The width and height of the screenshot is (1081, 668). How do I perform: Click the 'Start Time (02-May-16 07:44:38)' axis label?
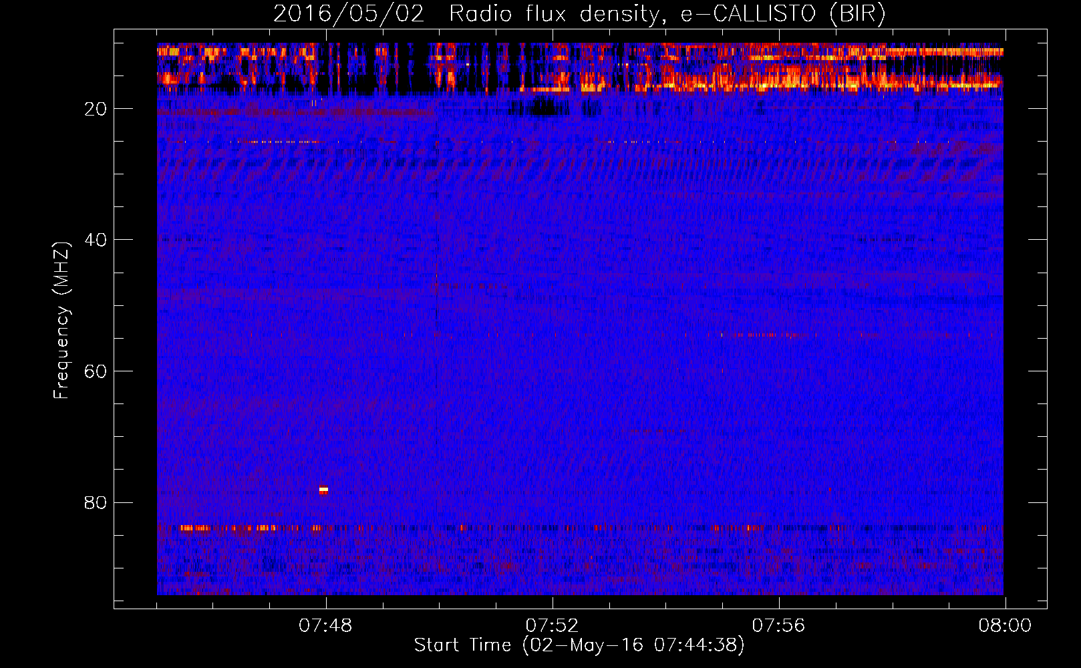click(579, 645)
